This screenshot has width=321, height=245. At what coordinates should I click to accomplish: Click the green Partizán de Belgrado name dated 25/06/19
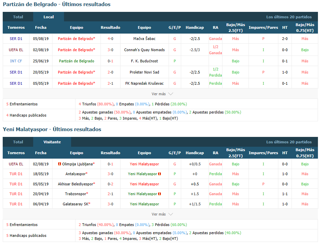point(77,61)
